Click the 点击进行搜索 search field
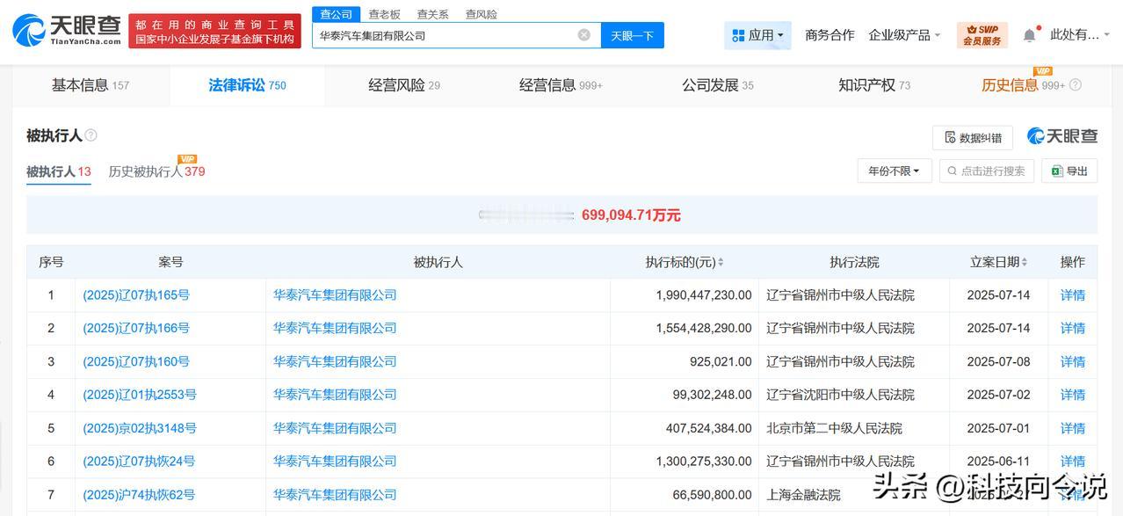 pyautogui.click(x=986, y=171)
